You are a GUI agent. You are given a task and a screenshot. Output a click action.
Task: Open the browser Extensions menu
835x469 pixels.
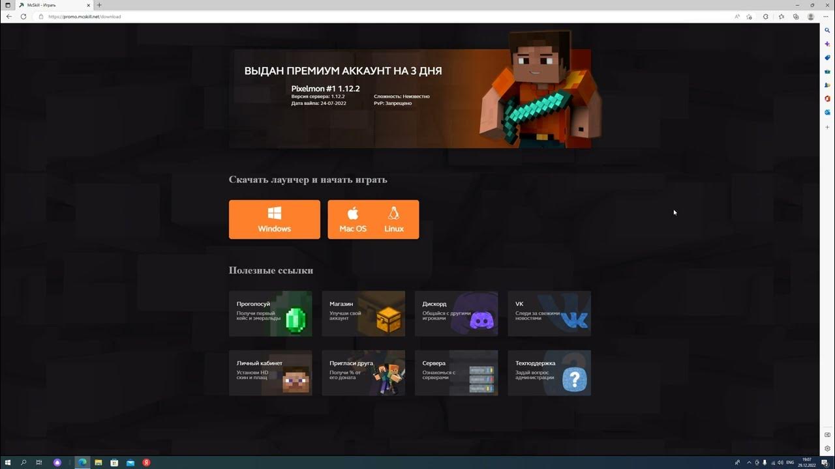[x=766, y=16]
